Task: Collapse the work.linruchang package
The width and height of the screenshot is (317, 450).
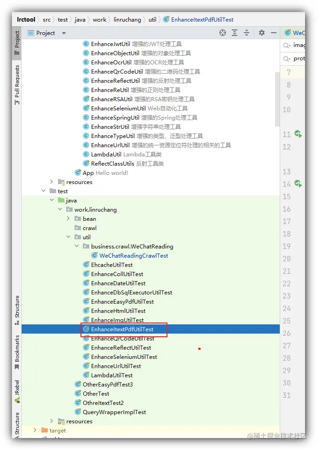Action: [x=60, y=209]
